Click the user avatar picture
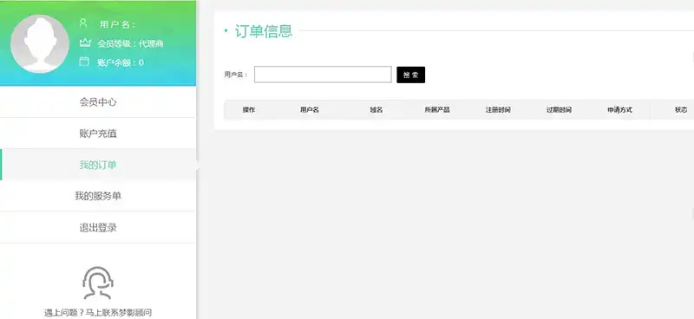694x319 pixels. [x=40, y=43]
